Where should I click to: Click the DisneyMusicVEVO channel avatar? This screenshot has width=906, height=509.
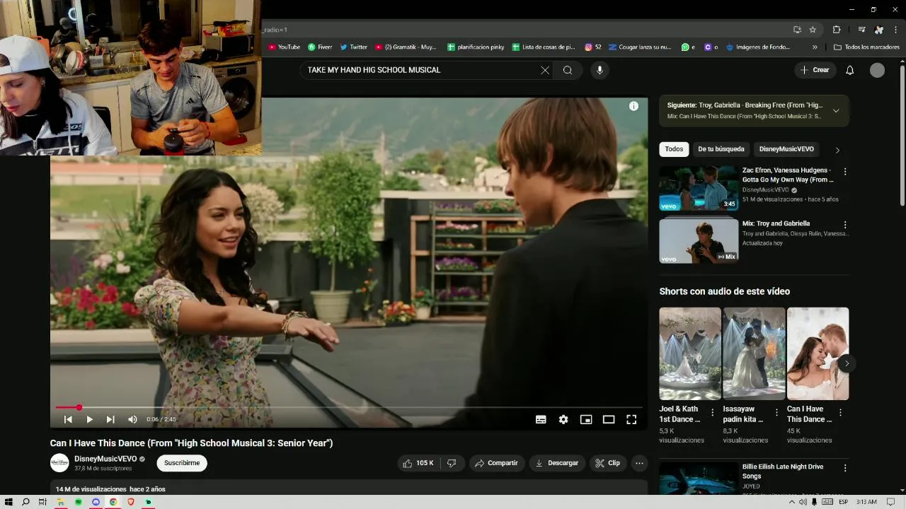click(59, 463)
